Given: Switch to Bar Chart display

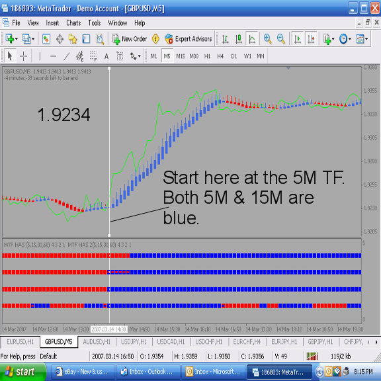Looking at the screenshot, I should coord(225,39).
